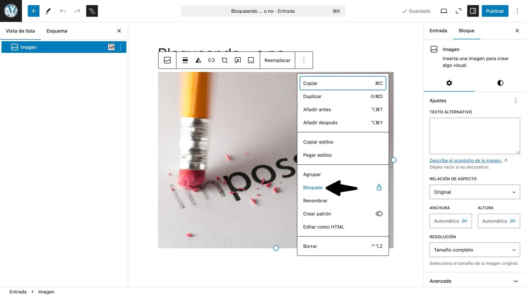Click the Redo arrow in the top toolbar
The image size is (526, 296).
click(78, 10)
